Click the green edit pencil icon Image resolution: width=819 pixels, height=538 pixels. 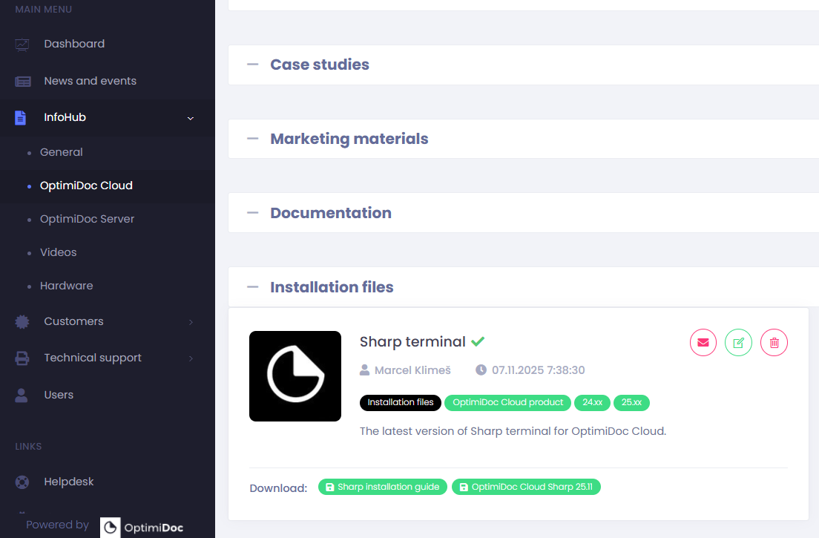[738, 343]
